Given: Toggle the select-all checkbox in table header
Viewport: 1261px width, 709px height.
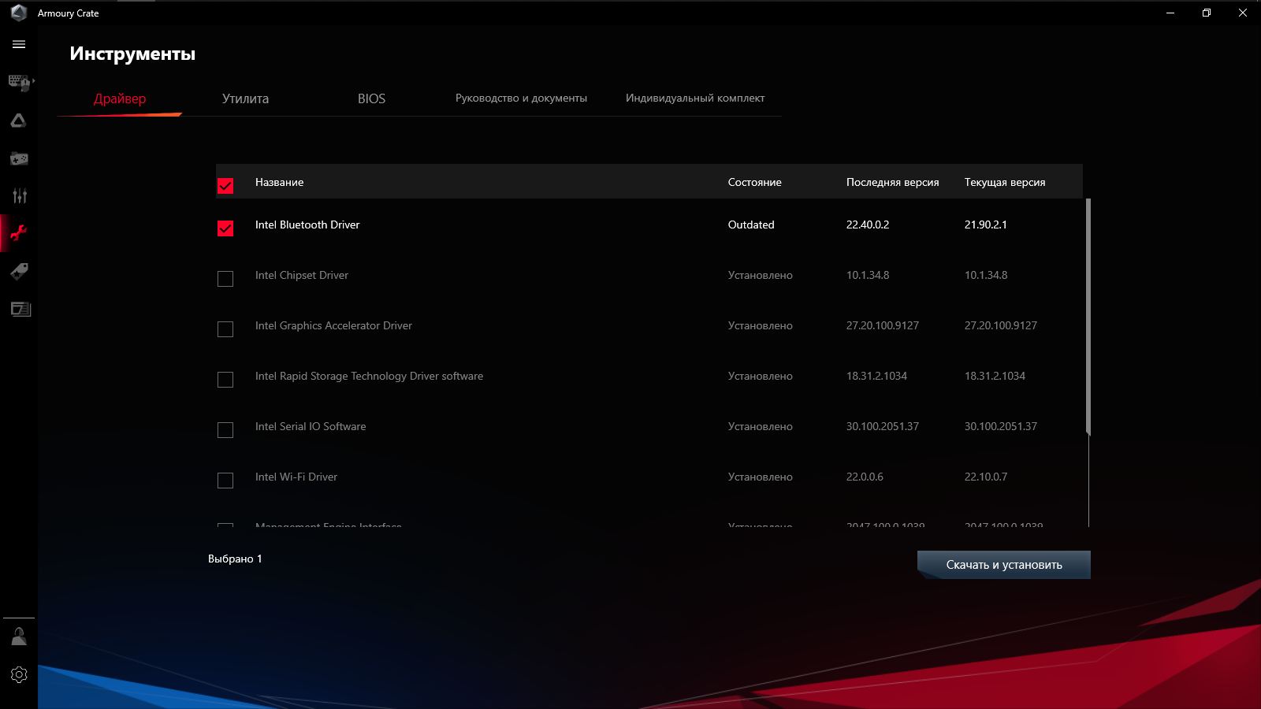Looking at the screenshot, I should (225, 186).
